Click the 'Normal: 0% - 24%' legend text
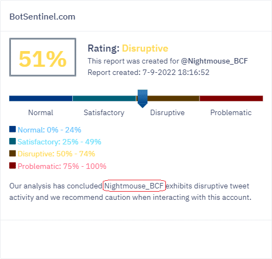This screenshot has width=272, height=259. 50,130
